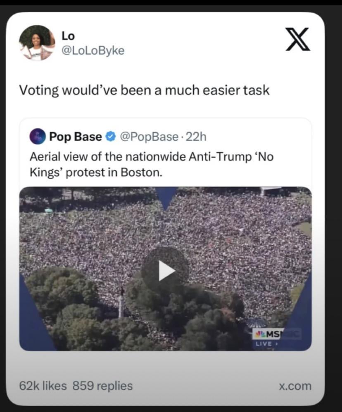Click the "Voting would've been" tweet text
Viewport: 342px width, 412px height.
click(x=144, y=90)
